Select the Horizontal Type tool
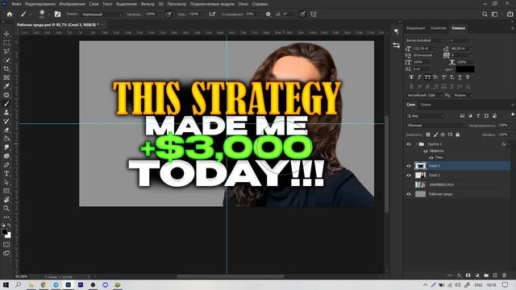 tap(6, 173)
